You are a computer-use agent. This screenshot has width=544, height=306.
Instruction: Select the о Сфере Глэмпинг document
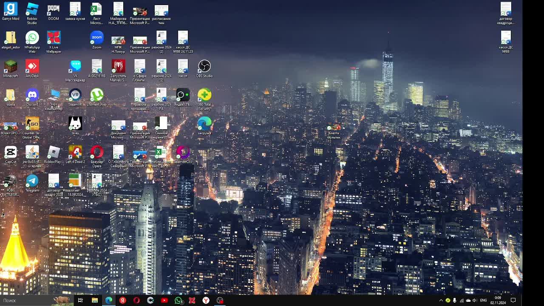click(x=140, y=71)
